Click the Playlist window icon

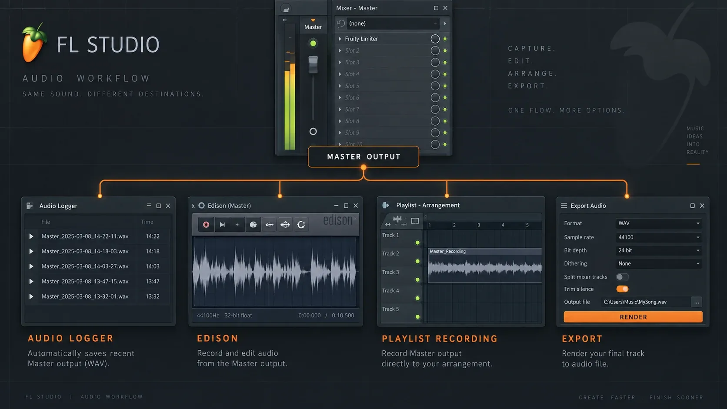[x=386, y=205]
